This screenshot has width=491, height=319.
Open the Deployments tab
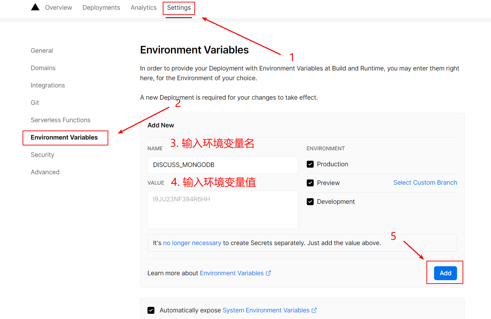(101, 7)
